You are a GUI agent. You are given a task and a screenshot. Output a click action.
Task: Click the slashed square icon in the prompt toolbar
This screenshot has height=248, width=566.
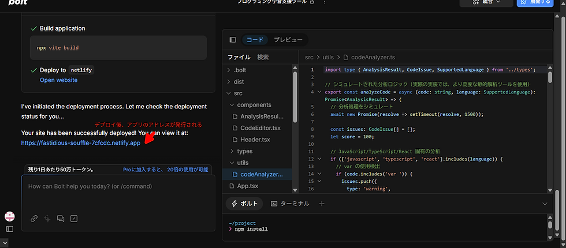pos(74,219)
